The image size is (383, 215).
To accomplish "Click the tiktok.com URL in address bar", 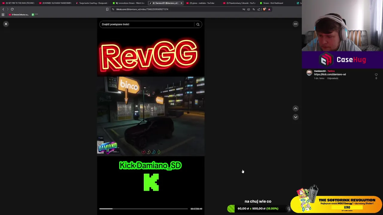I will coord(142,9).
